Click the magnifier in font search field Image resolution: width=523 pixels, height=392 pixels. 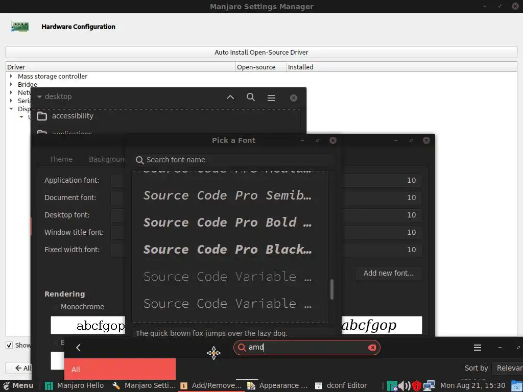139,160
